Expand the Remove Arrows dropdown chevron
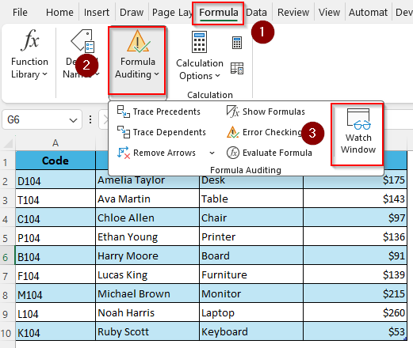Viewport: 413px width, 348px height. tap(212, 153)
